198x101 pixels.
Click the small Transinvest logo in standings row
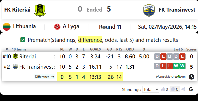[x=16, y=67]
